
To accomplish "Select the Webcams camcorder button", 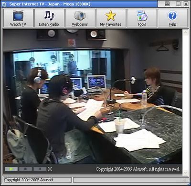I will (x=80, y=18).
